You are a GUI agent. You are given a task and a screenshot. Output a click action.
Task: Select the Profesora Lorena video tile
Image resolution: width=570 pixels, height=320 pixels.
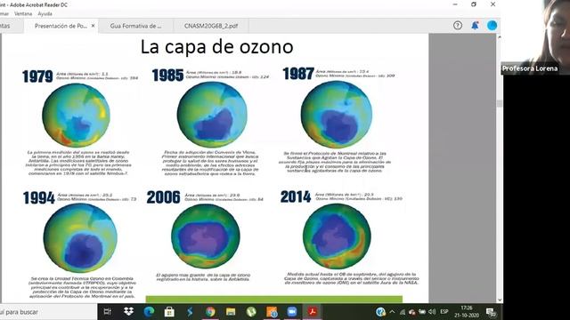tap(535, 37)
